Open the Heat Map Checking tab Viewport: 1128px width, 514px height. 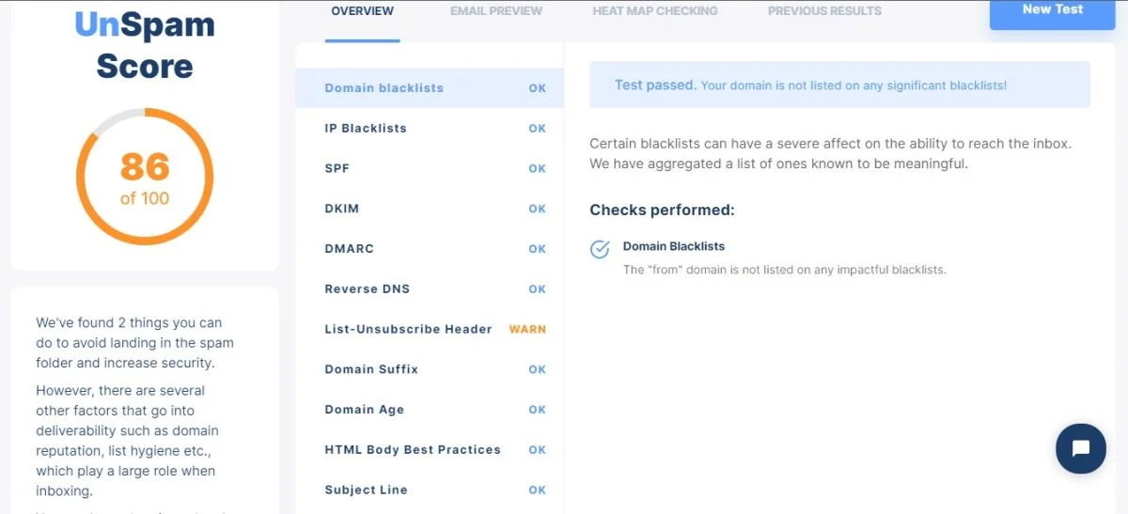(x=655, y=11)
